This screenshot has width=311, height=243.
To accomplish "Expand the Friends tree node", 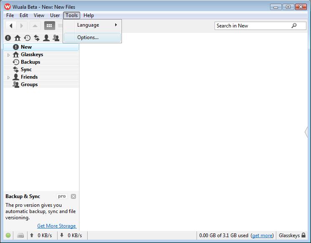I will [x=8, y=77].
